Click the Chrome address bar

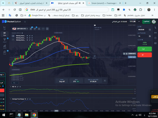click(66, 10)
